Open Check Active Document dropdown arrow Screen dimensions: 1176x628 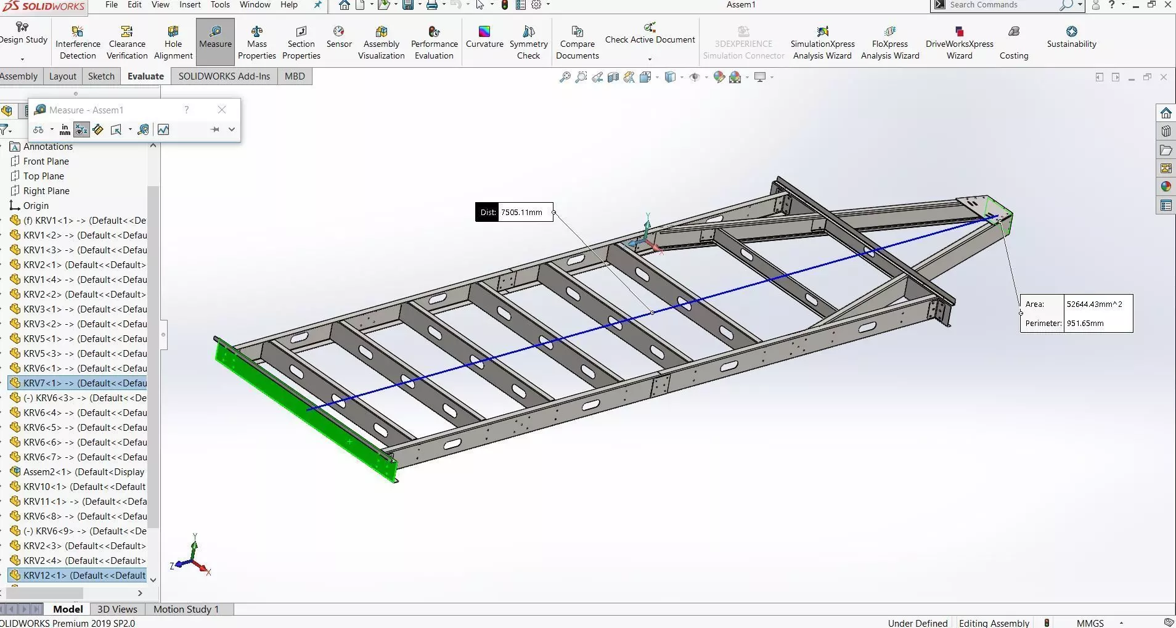pyautogui.click(x=650, y=59)
